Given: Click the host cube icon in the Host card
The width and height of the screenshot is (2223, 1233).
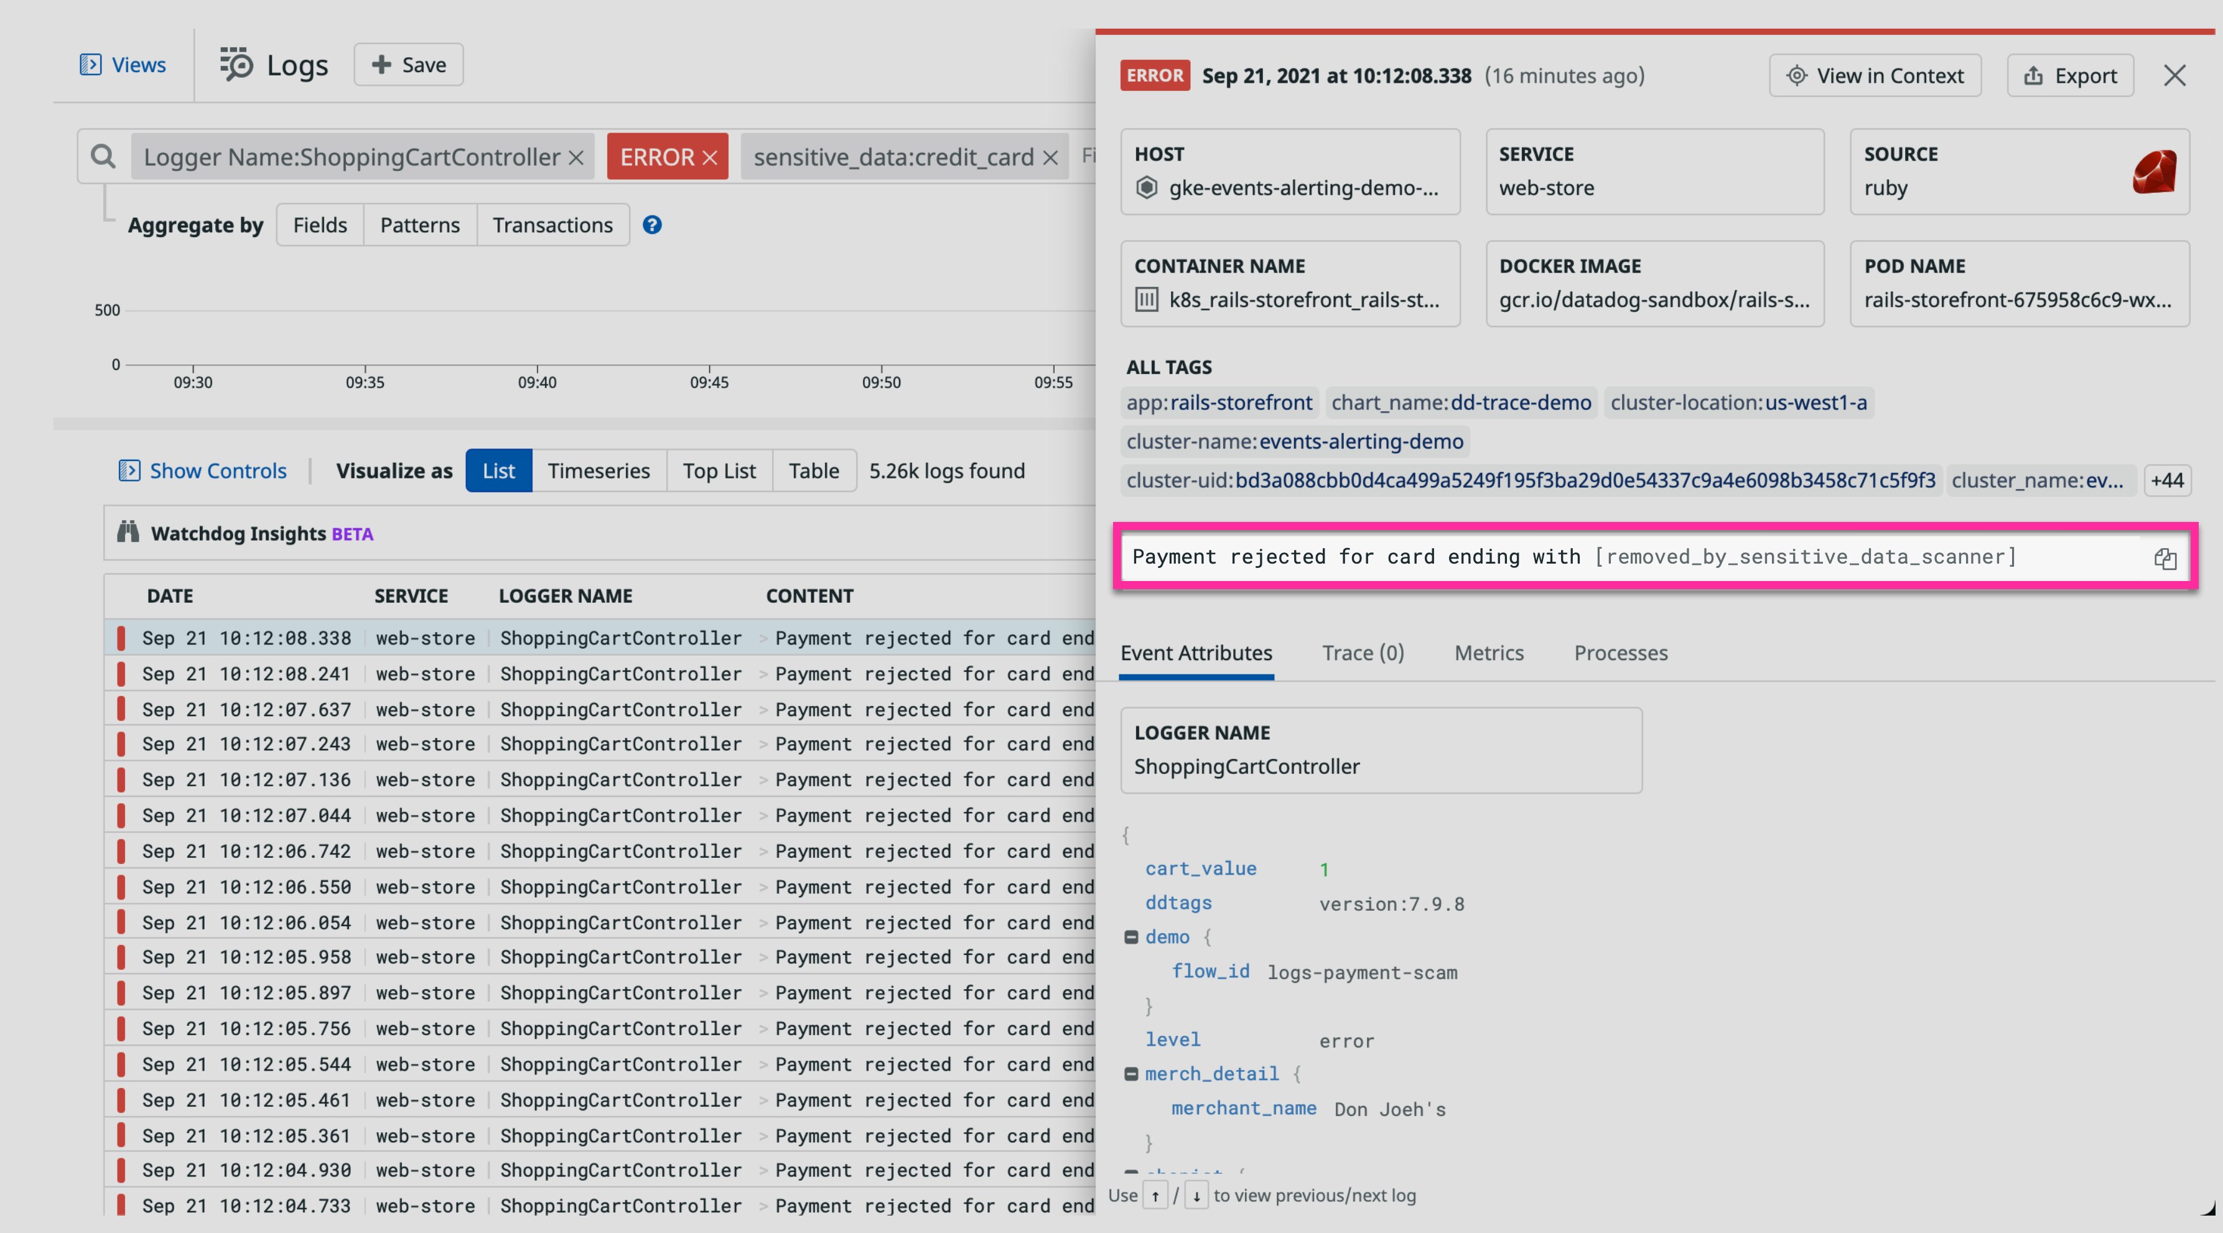Looking at the screenshot, I should (1147, 187).
